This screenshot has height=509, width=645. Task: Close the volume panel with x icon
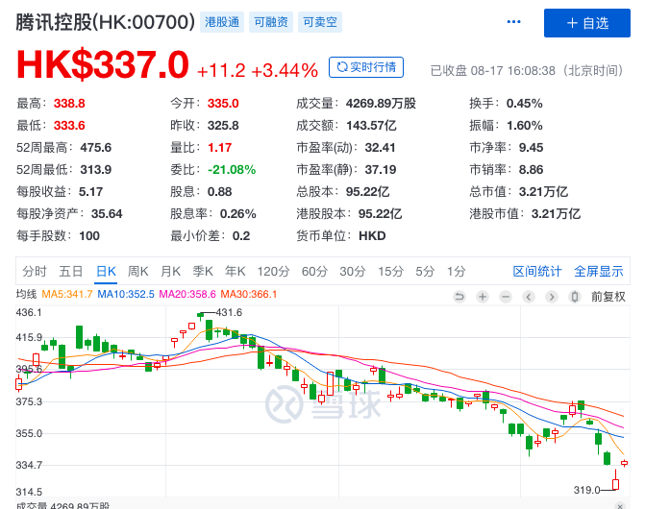620,506
